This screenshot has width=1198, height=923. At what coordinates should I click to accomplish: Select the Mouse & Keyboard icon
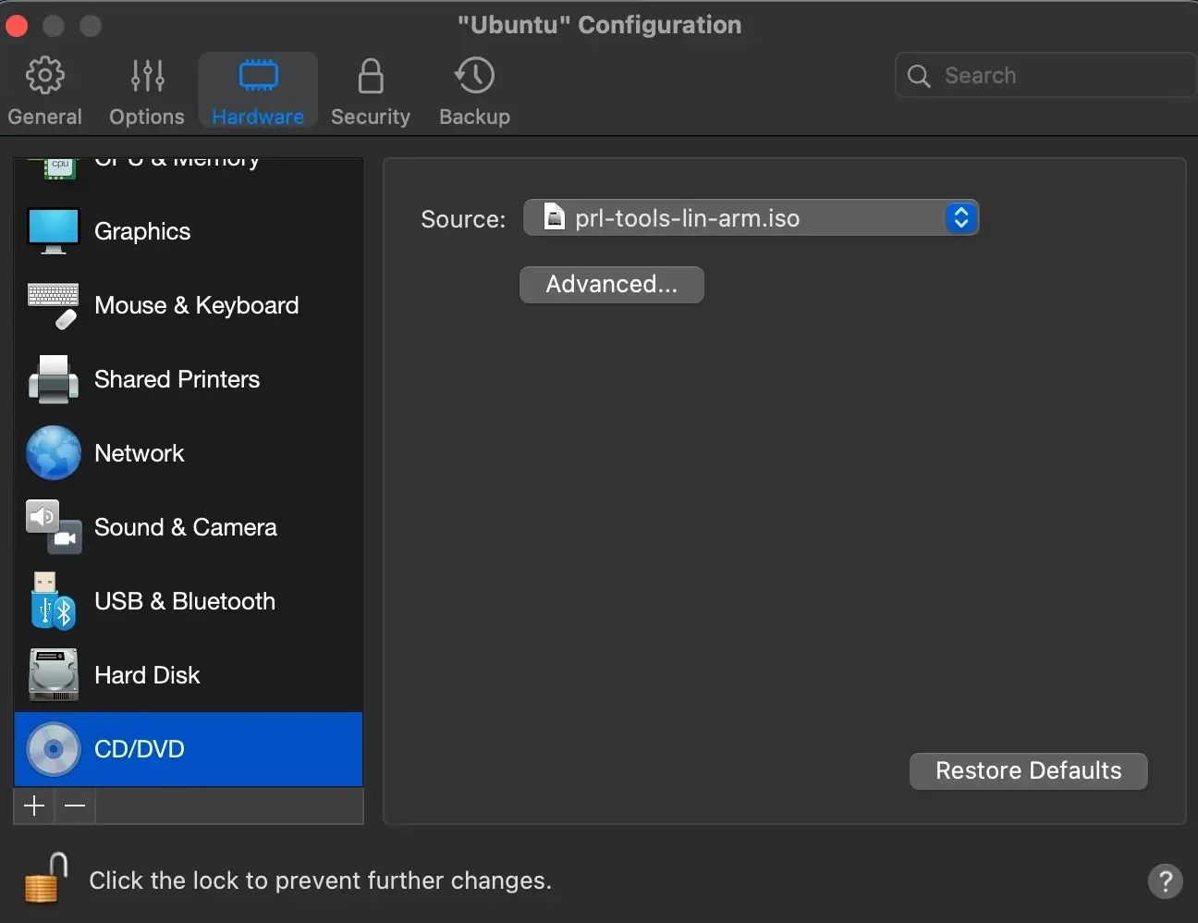click(53, 305)
